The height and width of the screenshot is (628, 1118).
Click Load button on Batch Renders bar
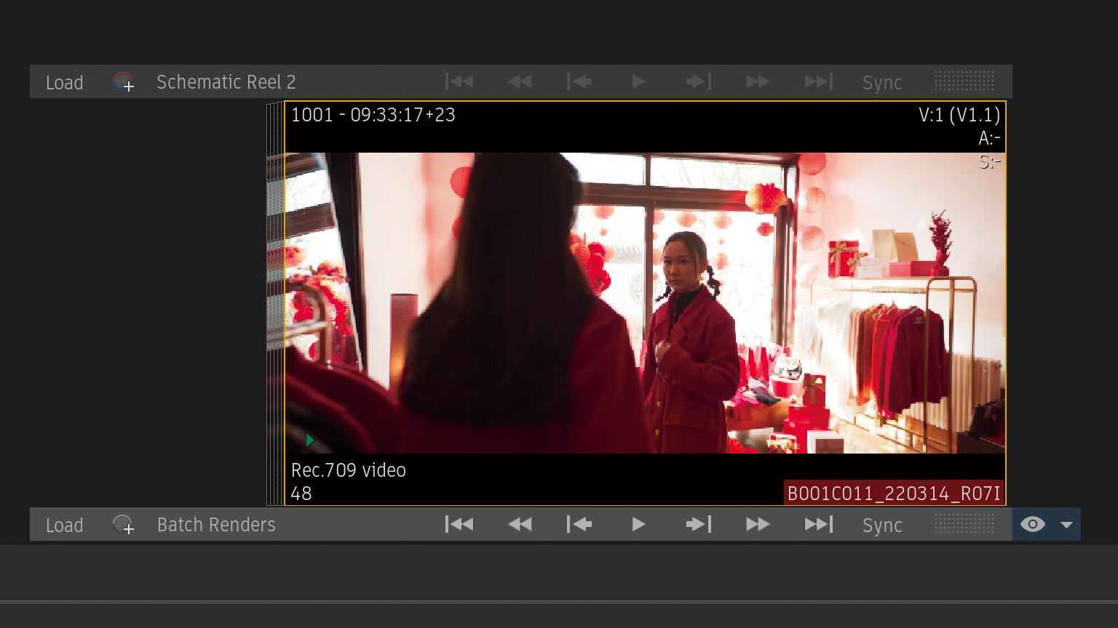pyautogui.click(x=64, y=525)
